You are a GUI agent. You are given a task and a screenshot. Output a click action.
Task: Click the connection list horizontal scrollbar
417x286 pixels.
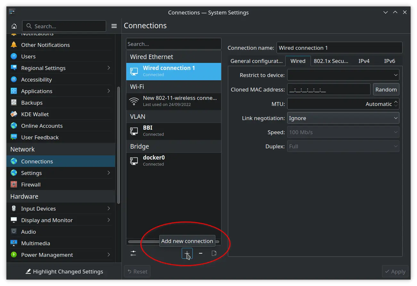pos(174,241)
